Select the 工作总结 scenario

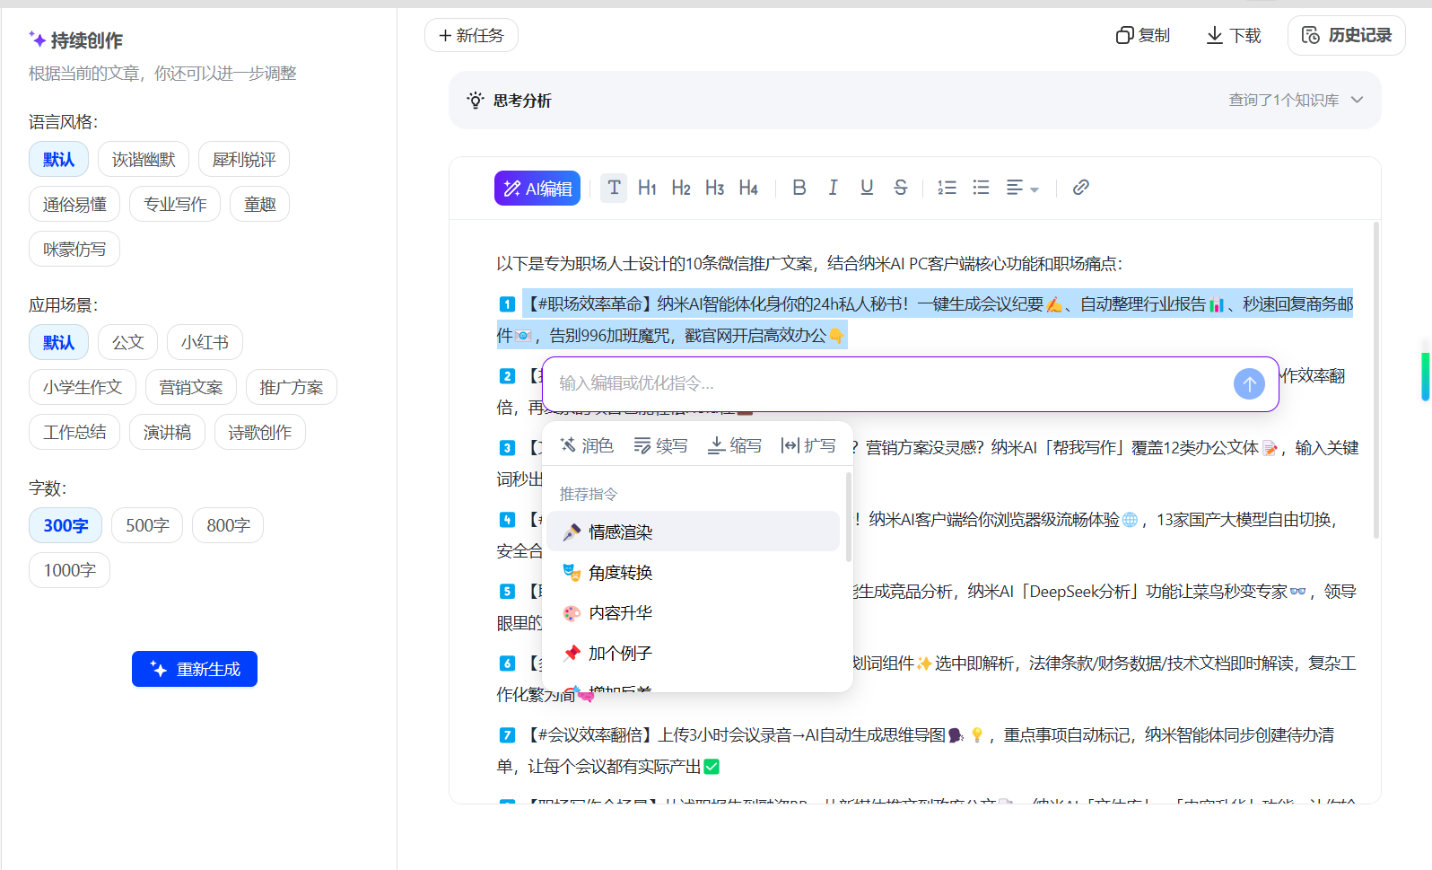click(x=74, y=433)
